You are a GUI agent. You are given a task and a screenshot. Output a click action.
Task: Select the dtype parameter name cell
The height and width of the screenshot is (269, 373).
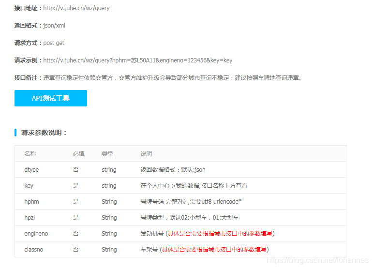[x=31, y=170]
